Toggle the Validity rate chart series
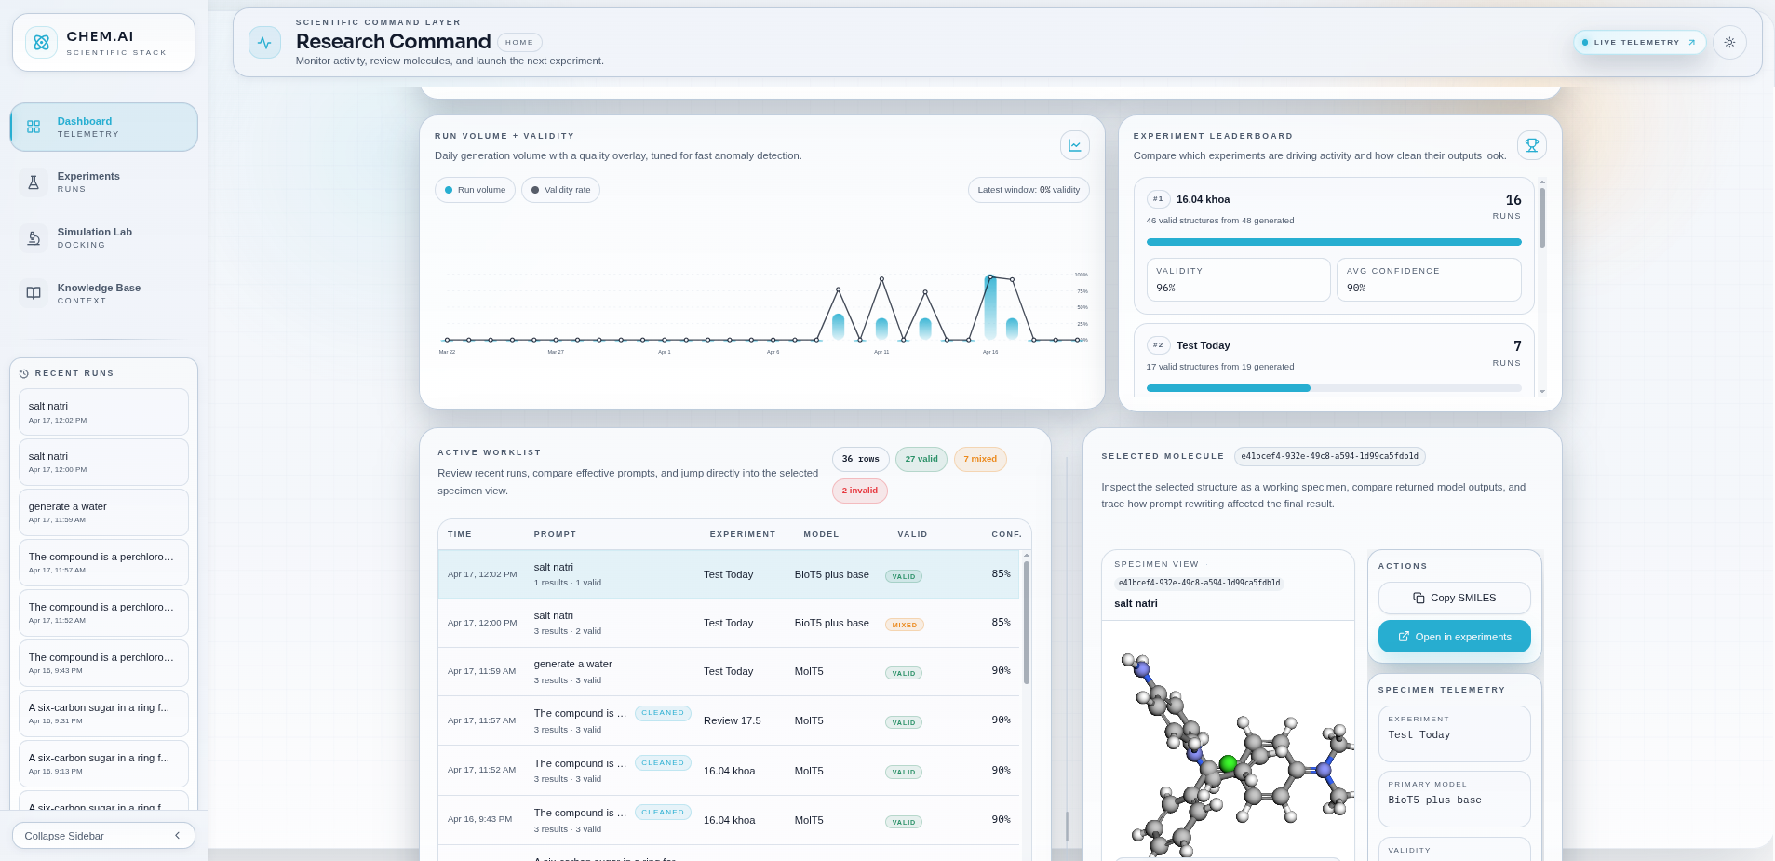Viewport: 1775px width, 861px height. (560, 190)
